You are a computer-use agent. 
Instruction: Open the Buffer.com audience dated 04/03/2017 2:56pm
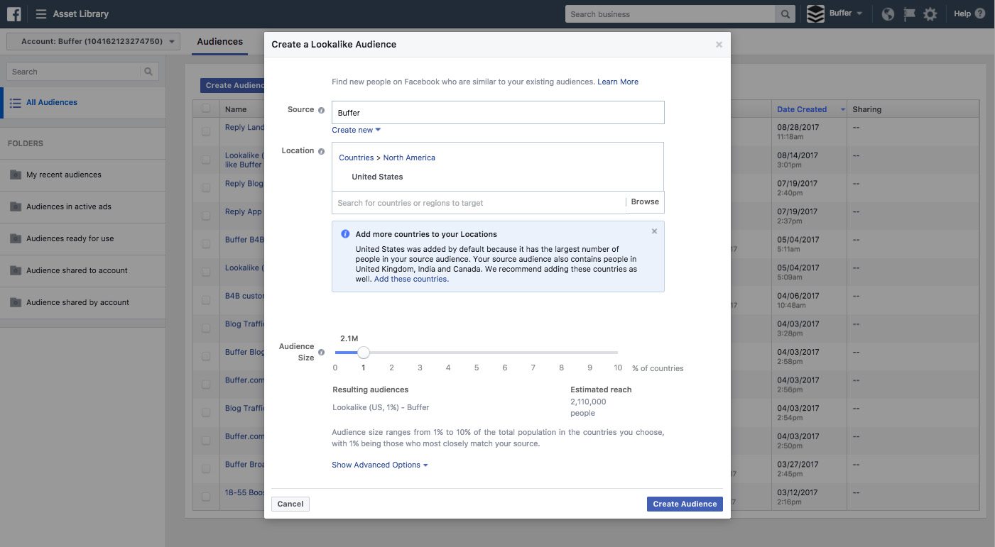click(244, 380)
